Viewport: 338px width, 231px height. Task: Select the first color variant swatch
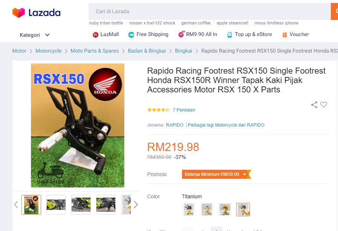pyautogui.click(x=189, y=210)
